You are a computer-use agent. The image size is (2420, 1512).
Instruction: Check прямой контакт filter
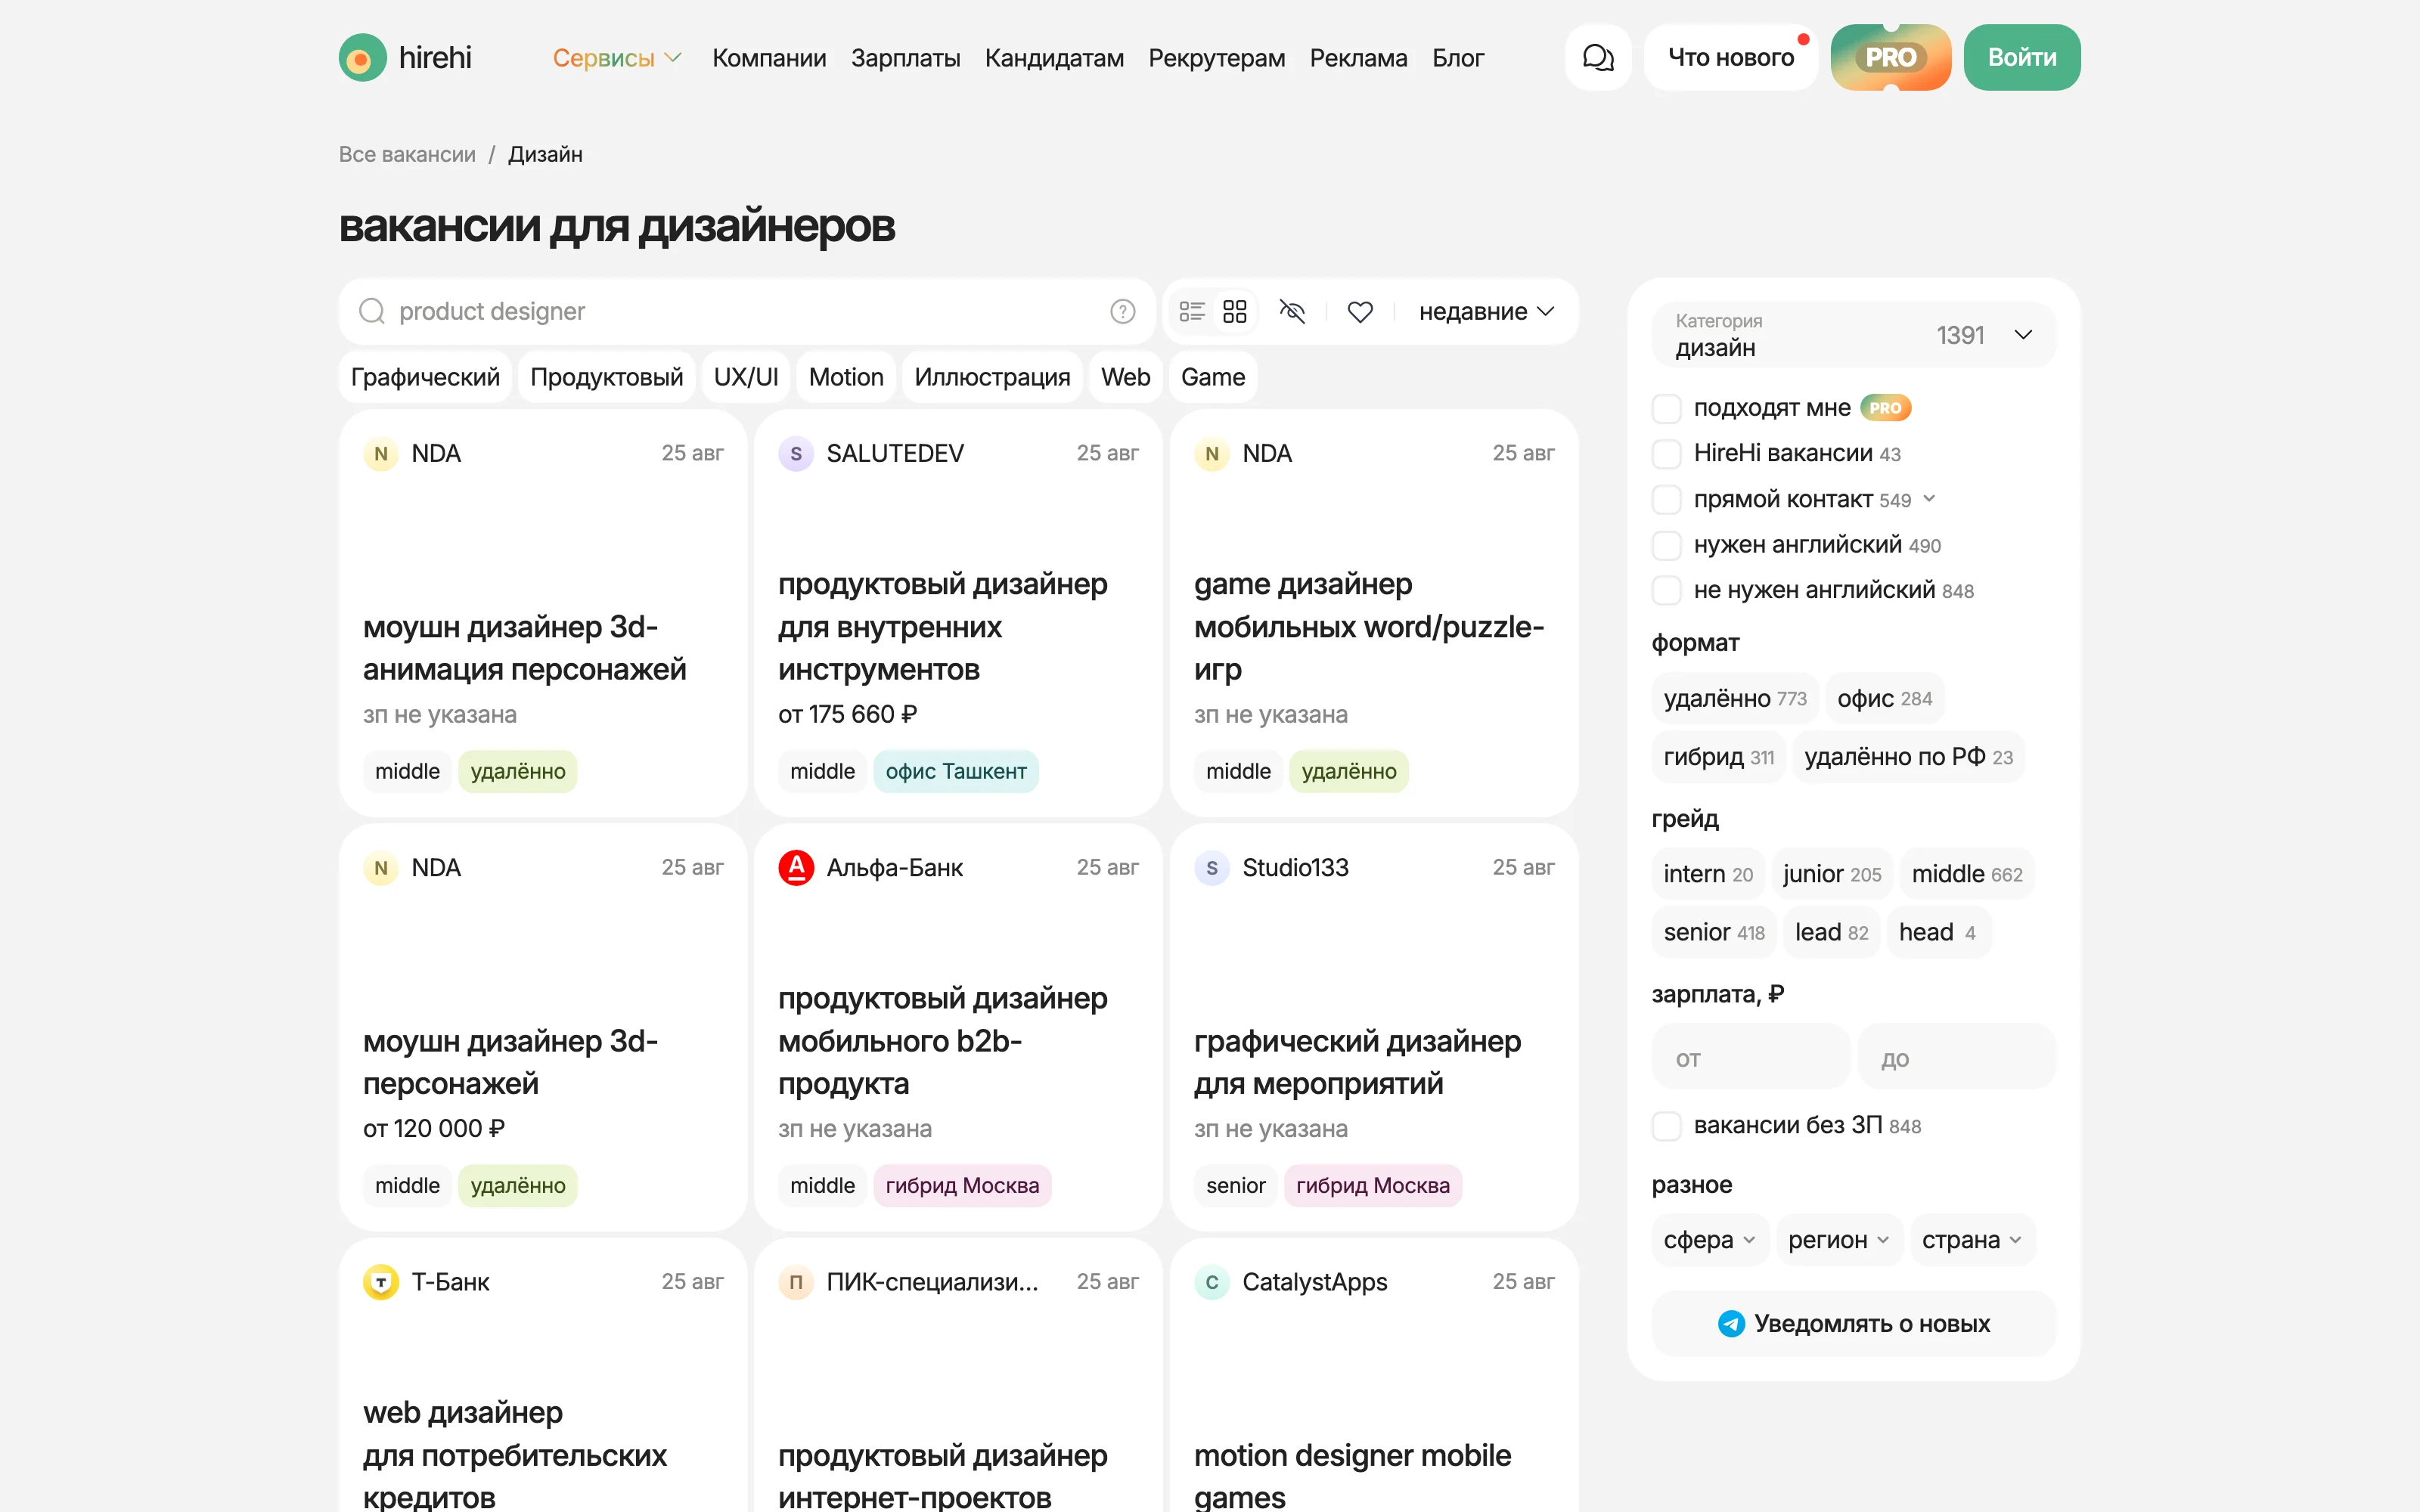coord(1666,499)
